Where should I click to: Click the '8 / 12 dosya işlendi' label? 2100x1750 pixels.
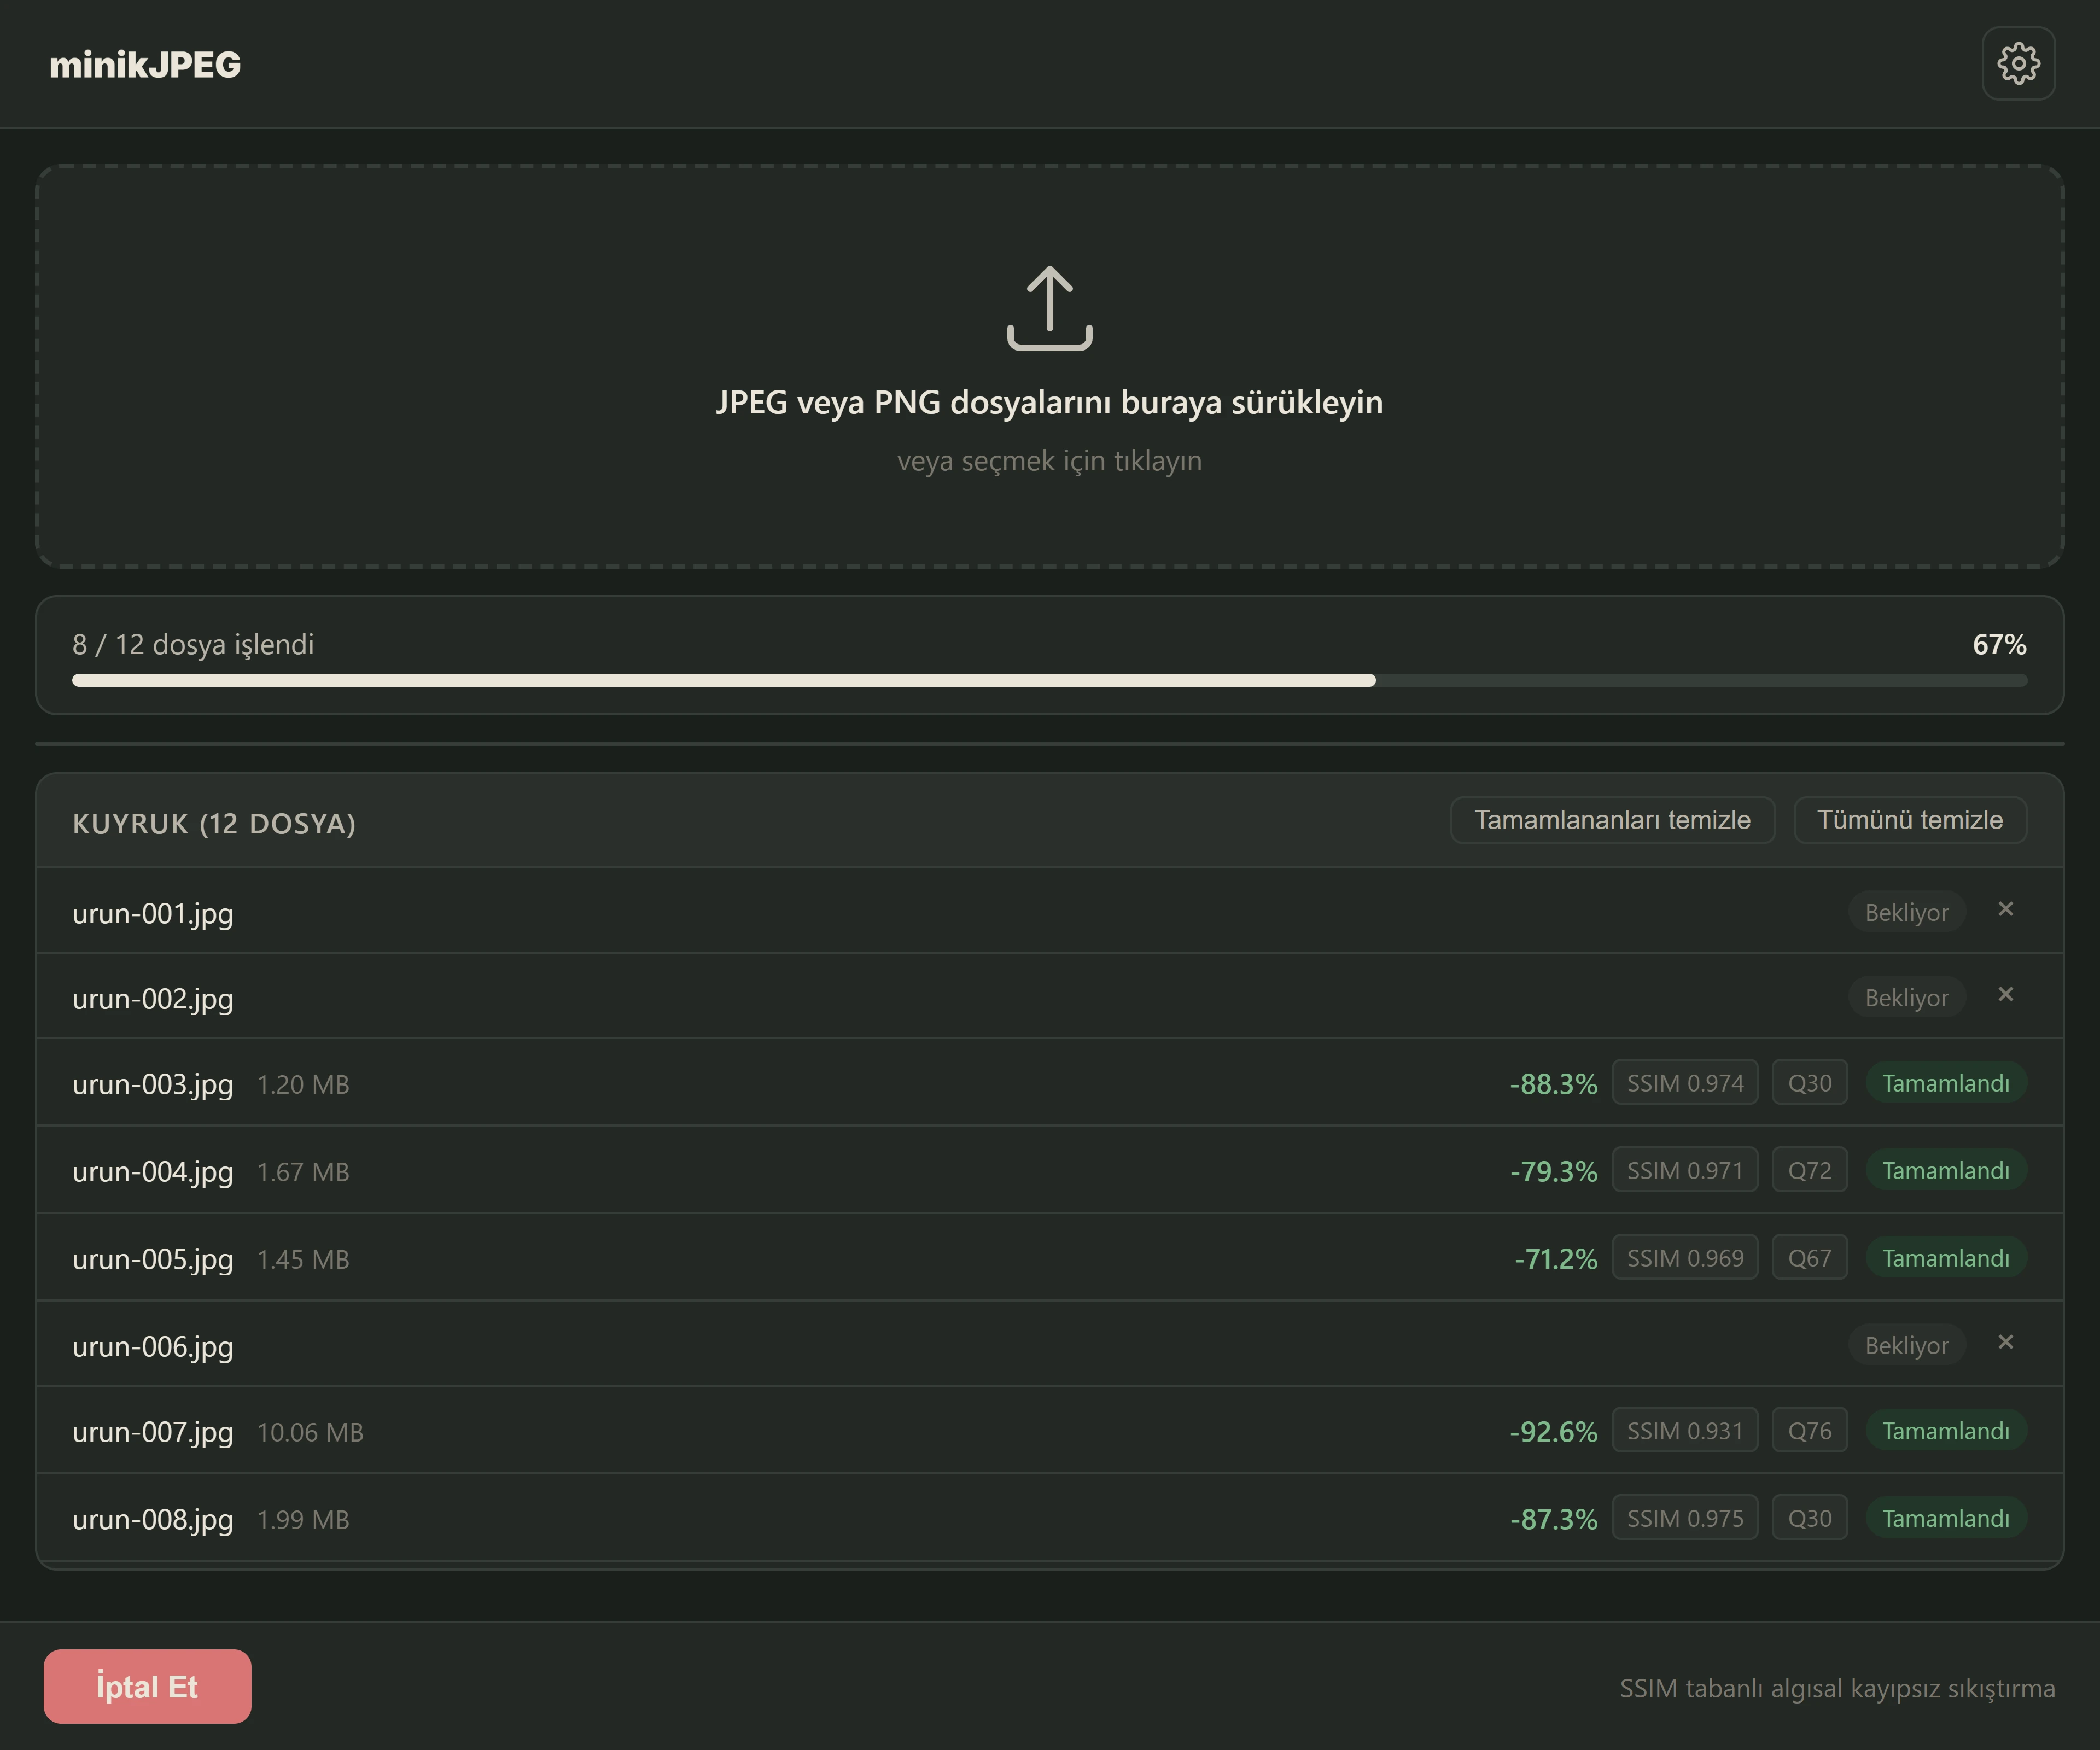pos(193,644)
